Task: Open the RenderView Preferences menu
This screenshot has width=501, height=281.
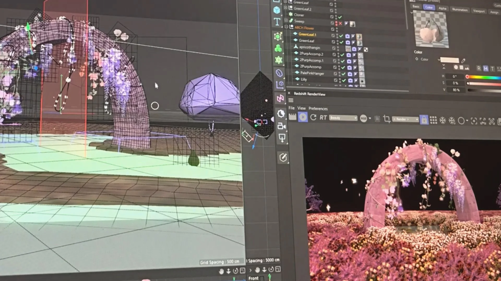Action: point(318,108)
